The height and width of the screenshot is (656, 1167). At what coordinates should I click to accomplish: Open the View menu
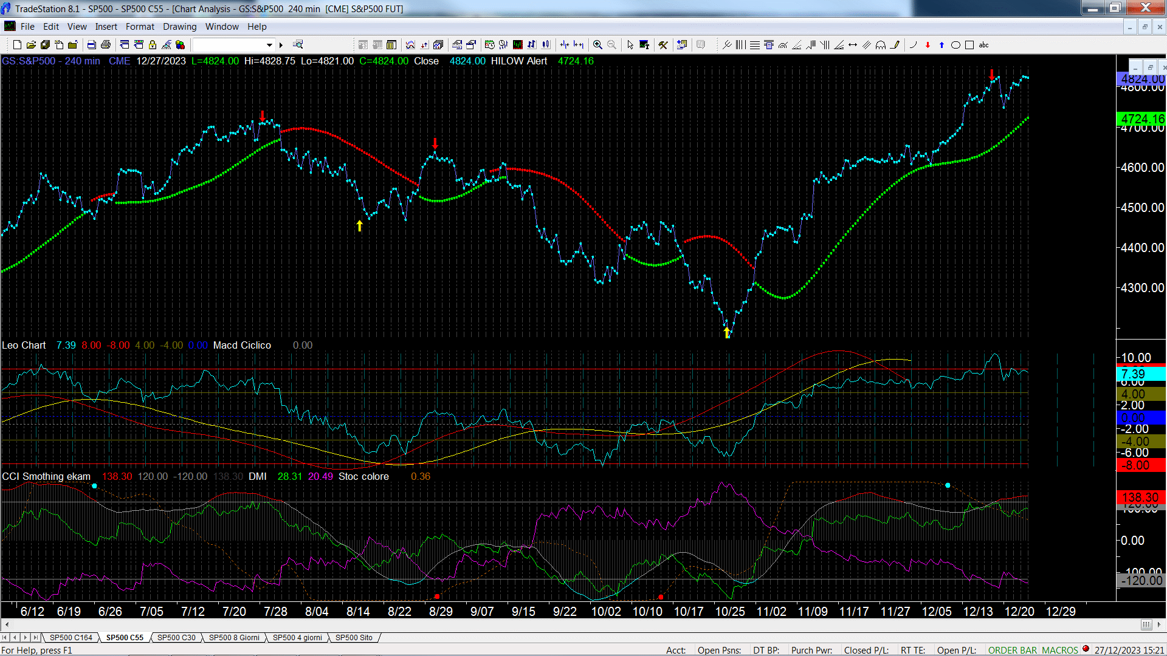tap(77, 27)
